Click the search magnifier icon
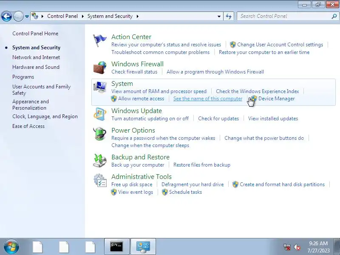The height and width of the screenshot is (255, 340). coord(334,16)
